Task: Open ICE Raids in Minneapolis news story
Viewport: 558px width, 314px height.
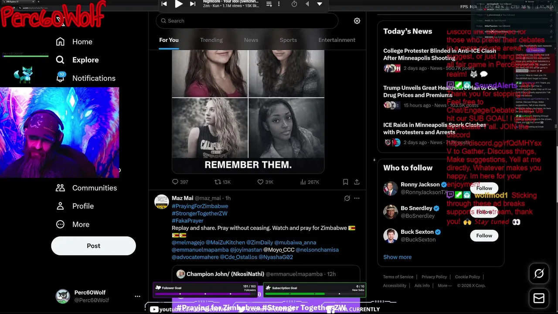Action: [435, 129]
